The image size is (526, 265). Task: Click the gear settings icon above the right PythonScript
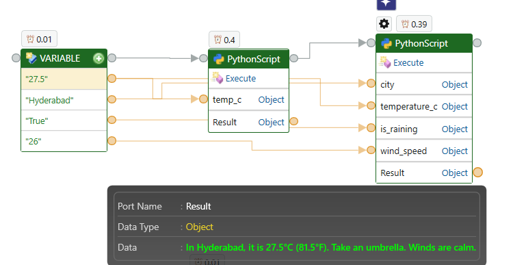tap(384, 24)
